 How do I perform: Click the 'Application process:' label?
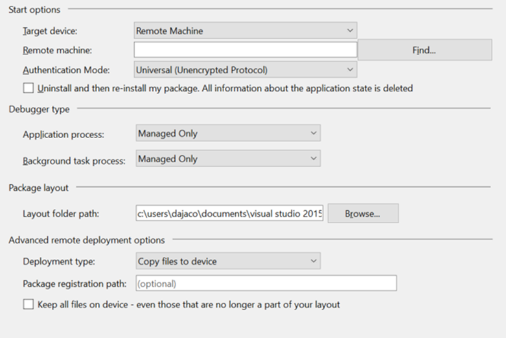point(63,134)
